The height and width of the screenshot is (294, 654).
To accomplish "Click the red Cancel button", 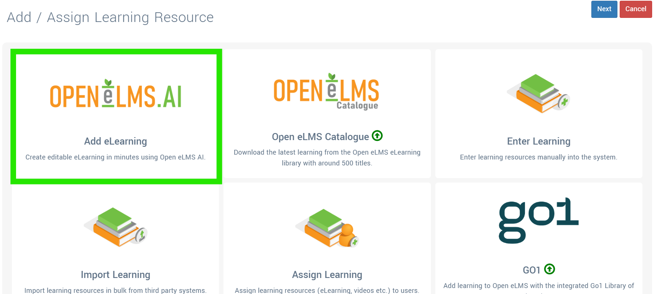I will (636, 9).
